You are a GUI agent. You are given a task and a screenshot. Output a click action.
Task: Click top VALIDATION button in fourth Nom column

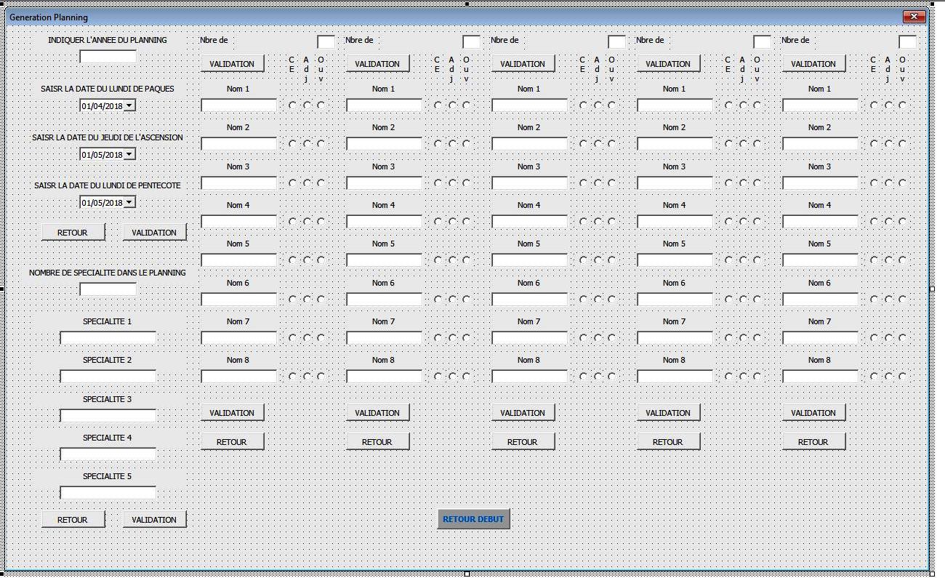point(669,63)
